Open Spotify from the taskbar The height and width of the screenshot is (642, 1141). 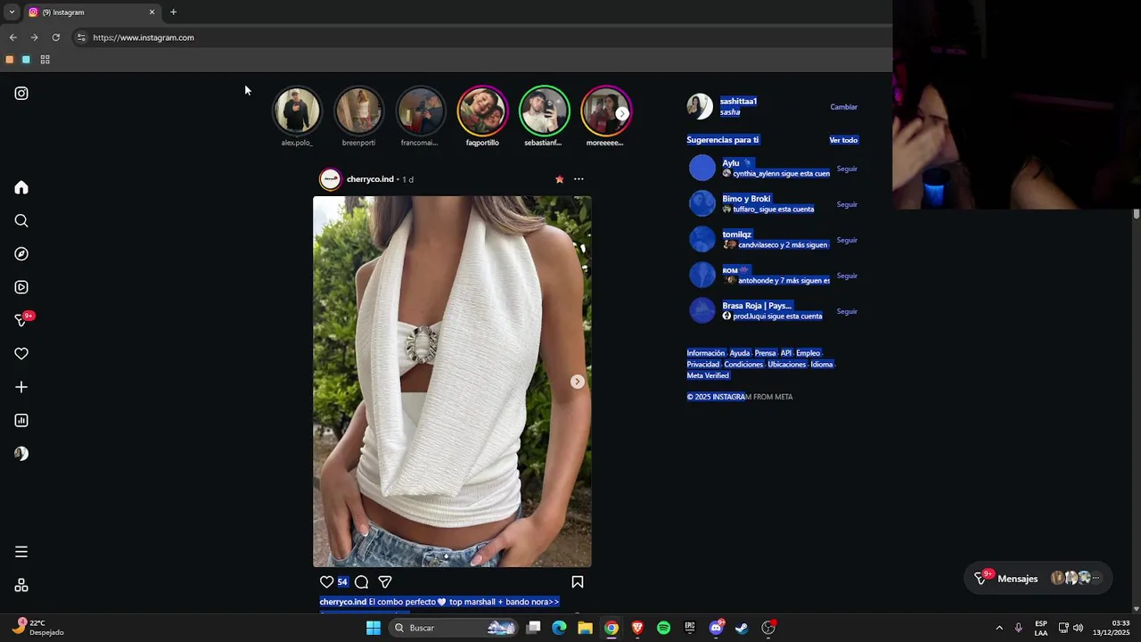click(x=663, y=628)
